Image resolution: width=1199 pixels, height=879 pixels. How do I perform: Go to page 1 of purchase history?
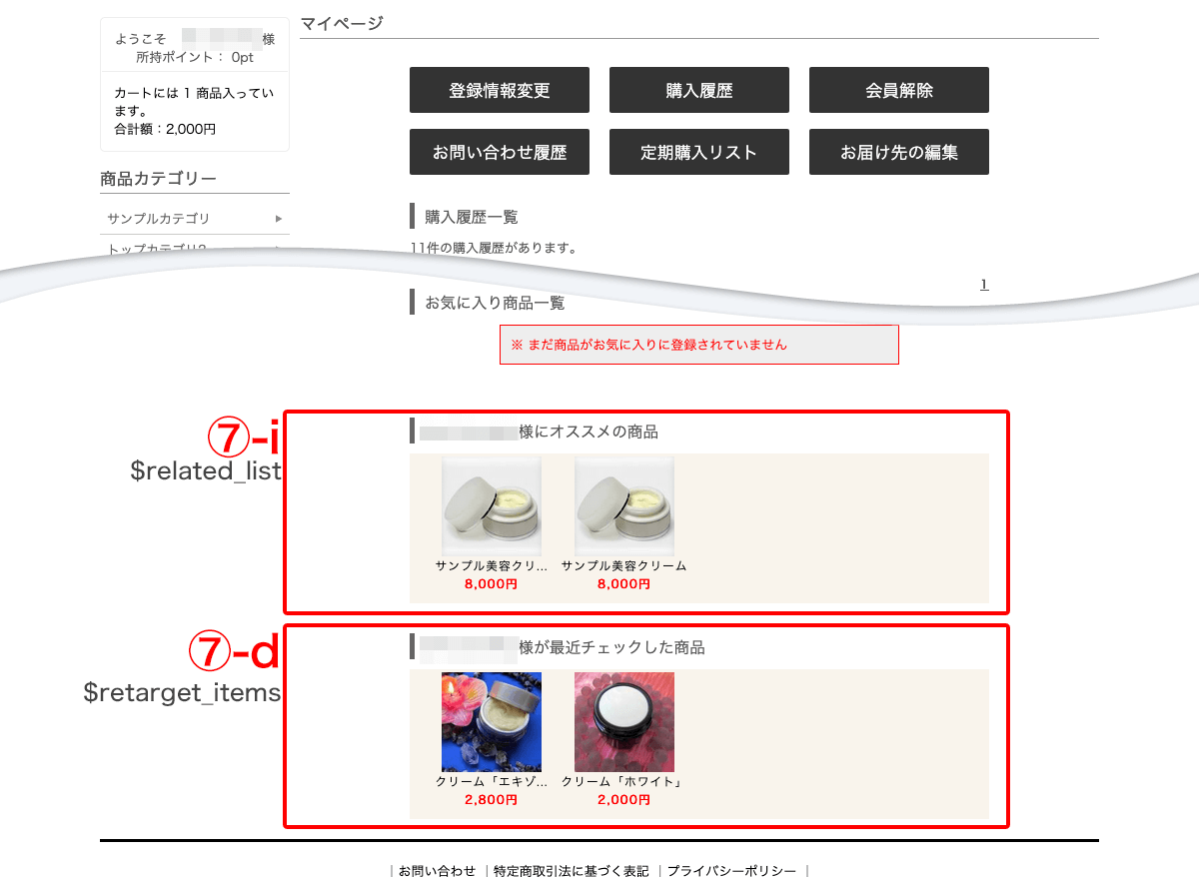coord(984,285)
